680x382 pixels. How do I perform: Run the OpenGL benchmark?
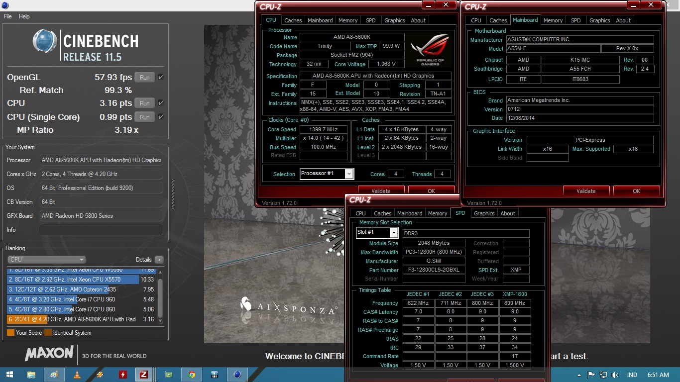click(144, 78)
